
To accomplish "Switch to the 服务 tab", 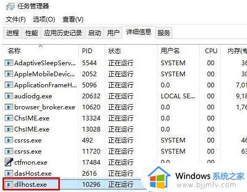I will (163, 33).
